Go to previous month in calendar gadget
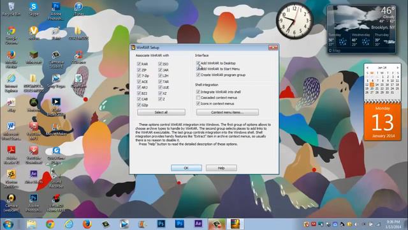408x230 pixels. coord(367,68)
